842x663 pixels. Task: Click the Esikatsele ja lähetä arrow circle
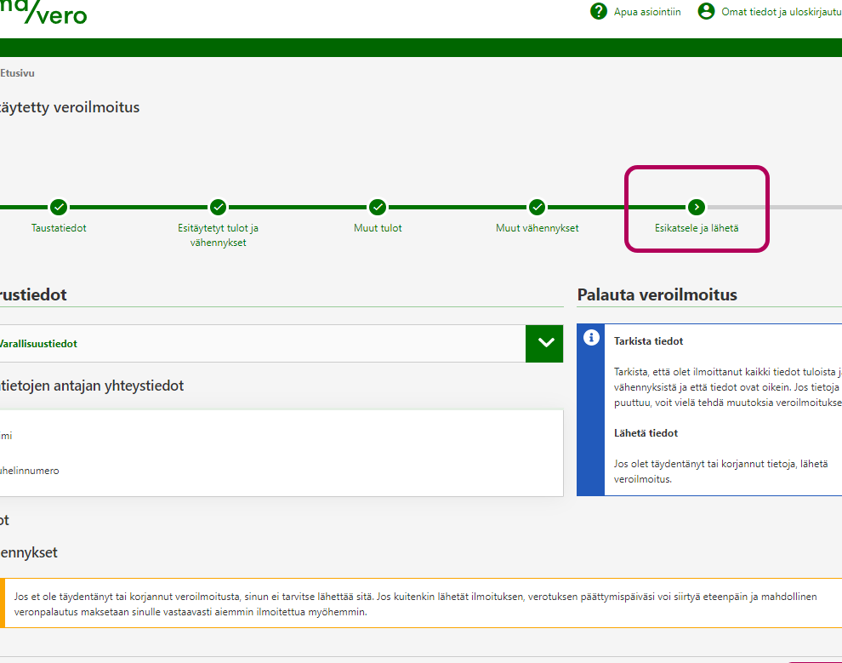tap(697, 207)
